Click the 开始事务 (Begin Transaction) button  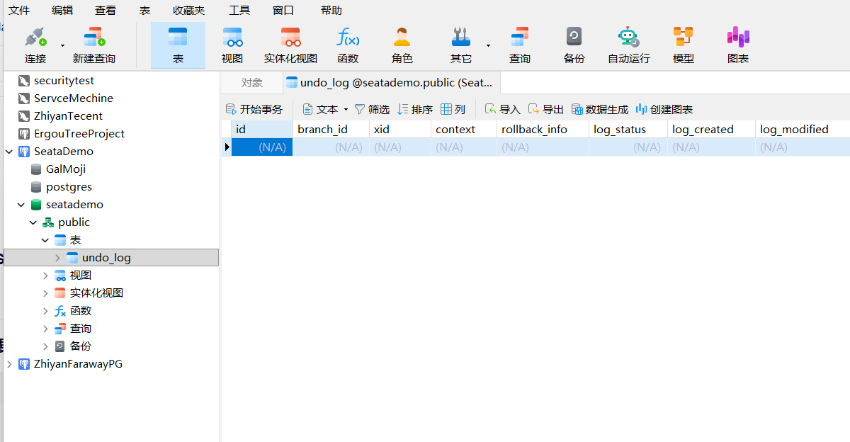pyautogui.click(x=254, y=109)
